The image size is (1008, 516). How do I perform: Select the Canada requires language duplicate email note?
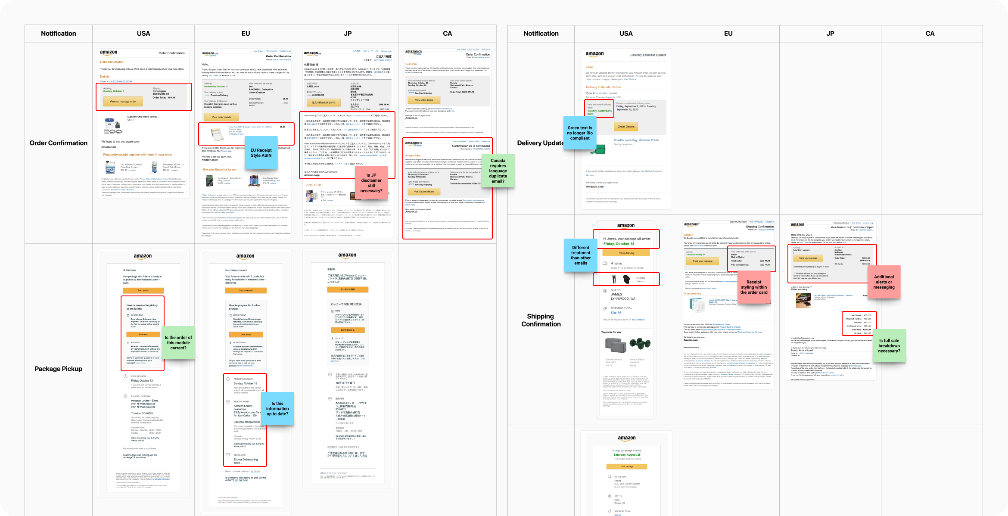(x=498, y=171)
